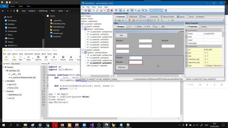
Task: Collapse gSizer1 wxGridSizer tree node
Action: point(83,29)
